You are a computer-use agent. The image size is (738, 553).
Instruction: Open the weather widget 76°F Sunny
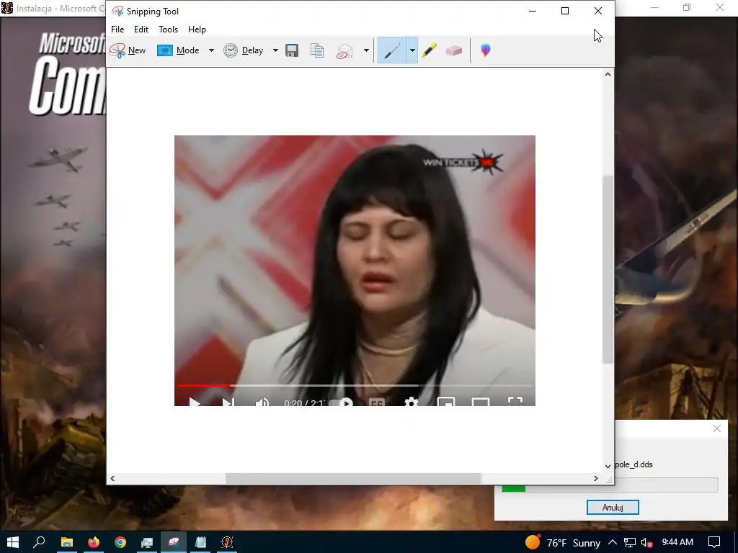tap(563, 543)
